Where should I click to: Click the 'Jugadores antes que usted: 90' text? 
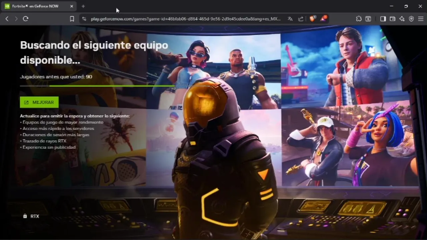pyautogui.click(x=56, y=77)
